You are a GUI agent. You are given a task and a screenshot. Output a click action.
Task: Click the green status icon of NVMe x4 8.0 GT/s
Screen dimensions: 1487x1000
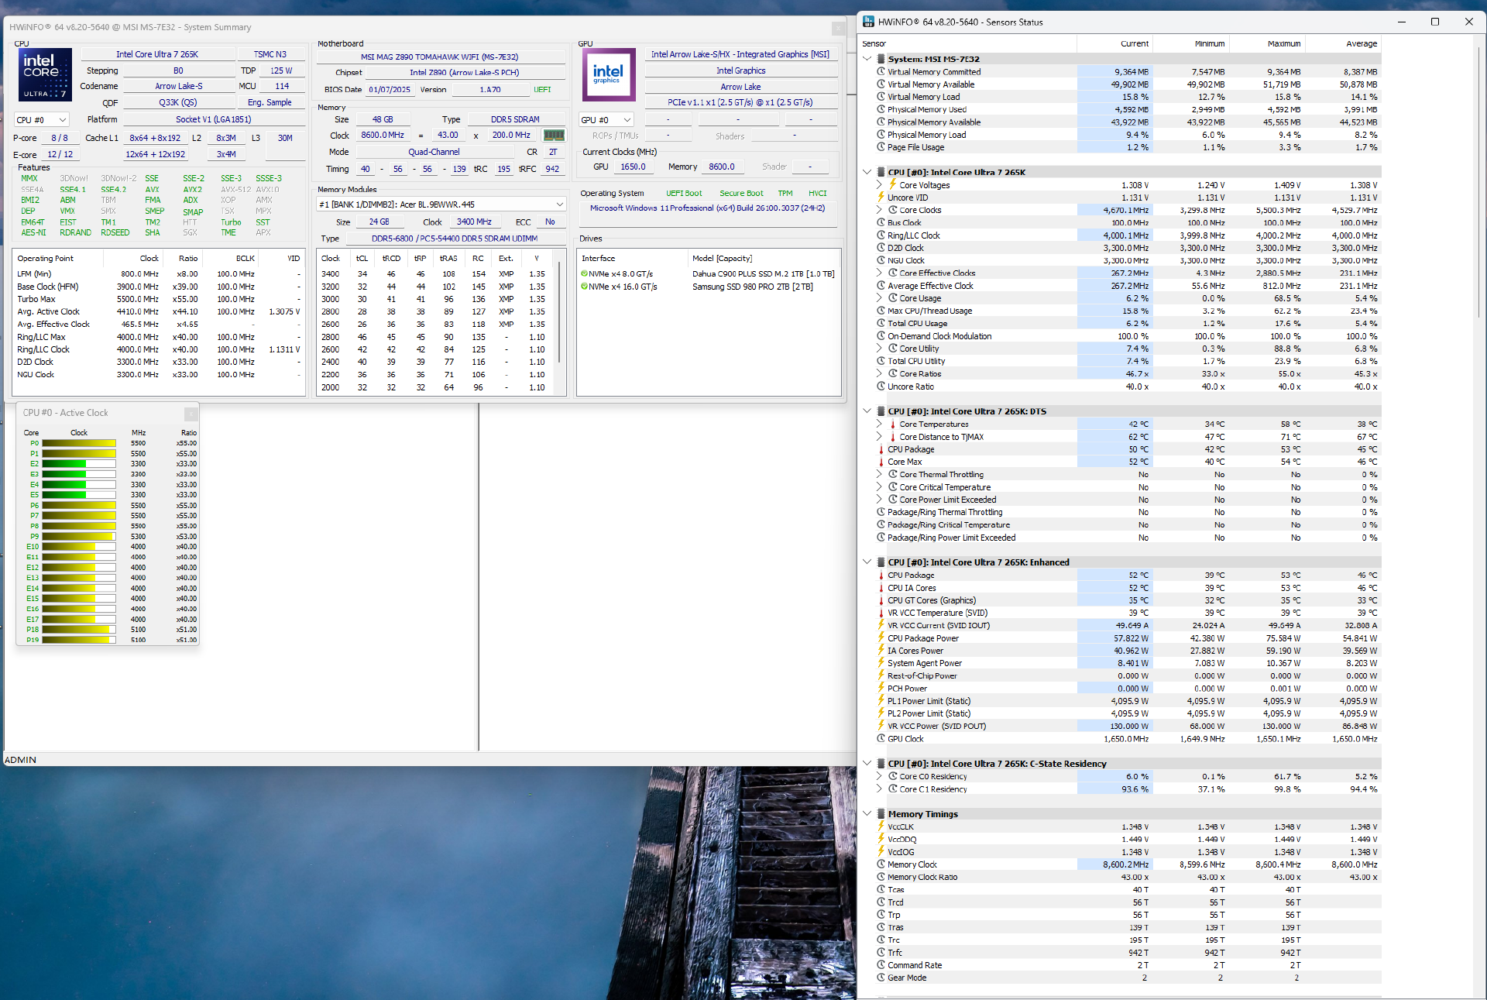(584, 273)
